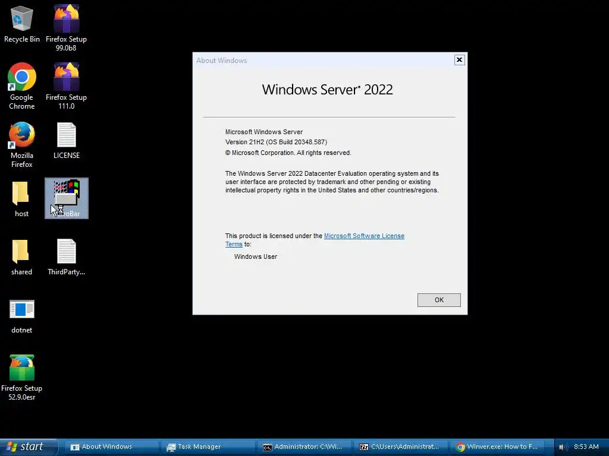The image size is (609, 456).
Task: Select Mozilla Firefox desktop shortcut
Action: (x=22, y=145)
